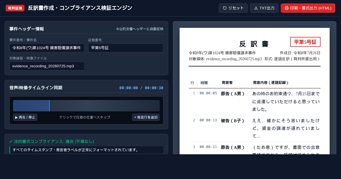
Task: Click 作成日: 令和8年7月26日 in document
Action: click(x=300, y=53)
